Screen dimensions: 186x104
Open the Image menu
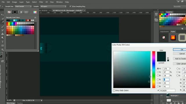point(15,2)
